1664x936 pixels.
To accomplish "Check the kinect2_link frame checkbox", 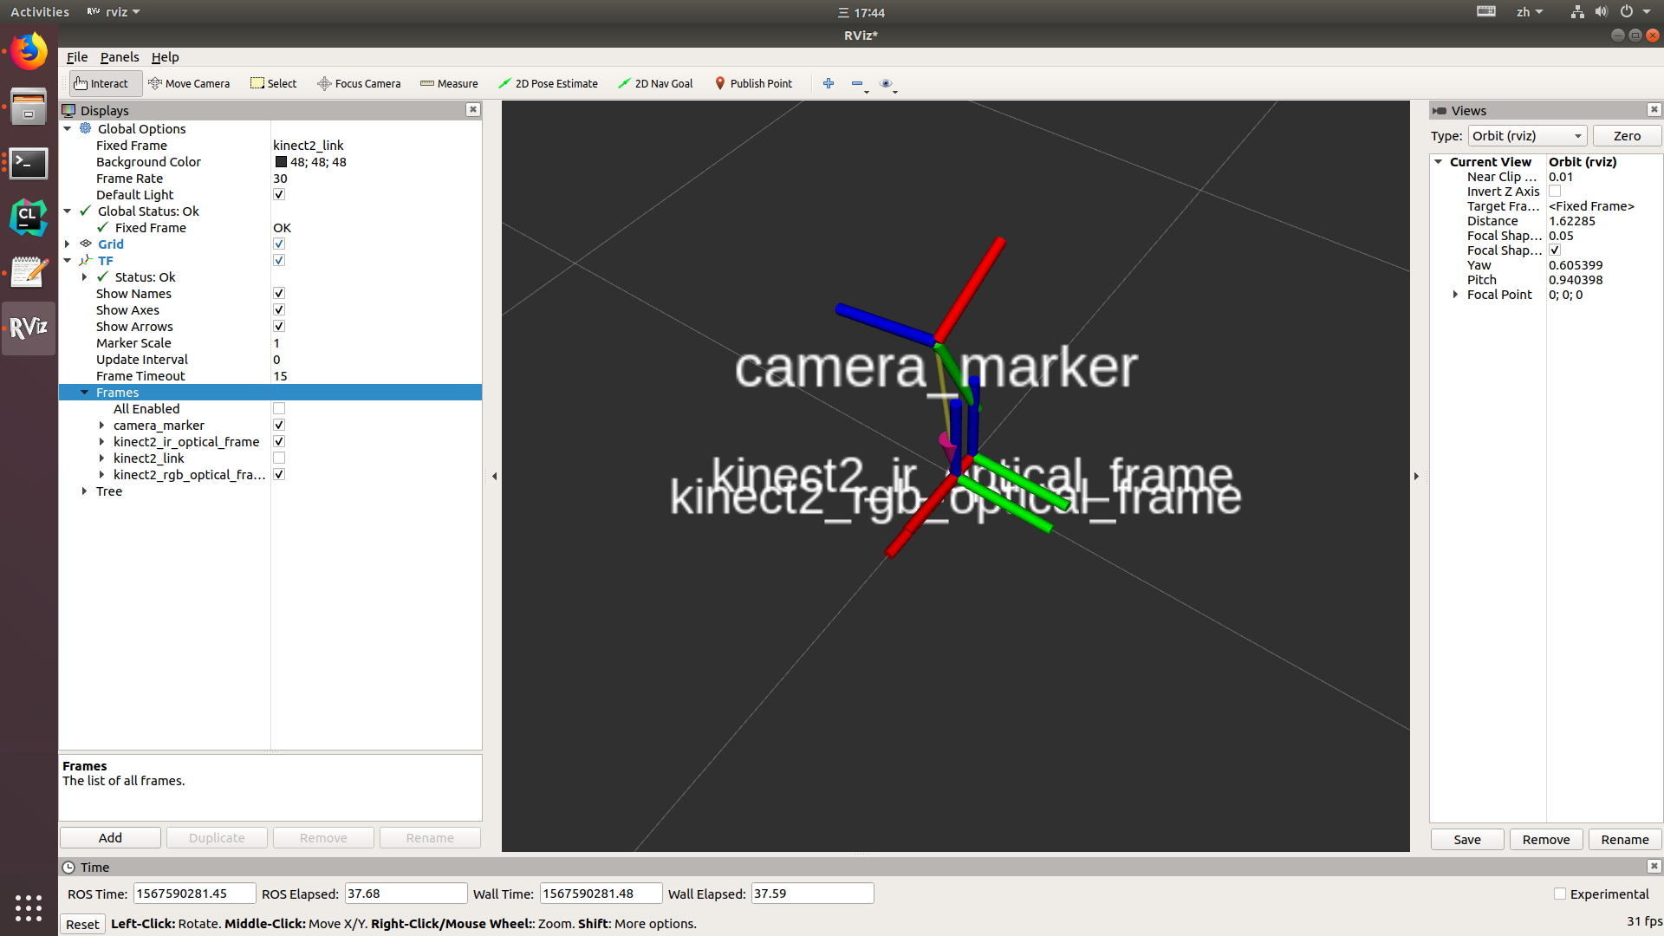I will [278, 458].
